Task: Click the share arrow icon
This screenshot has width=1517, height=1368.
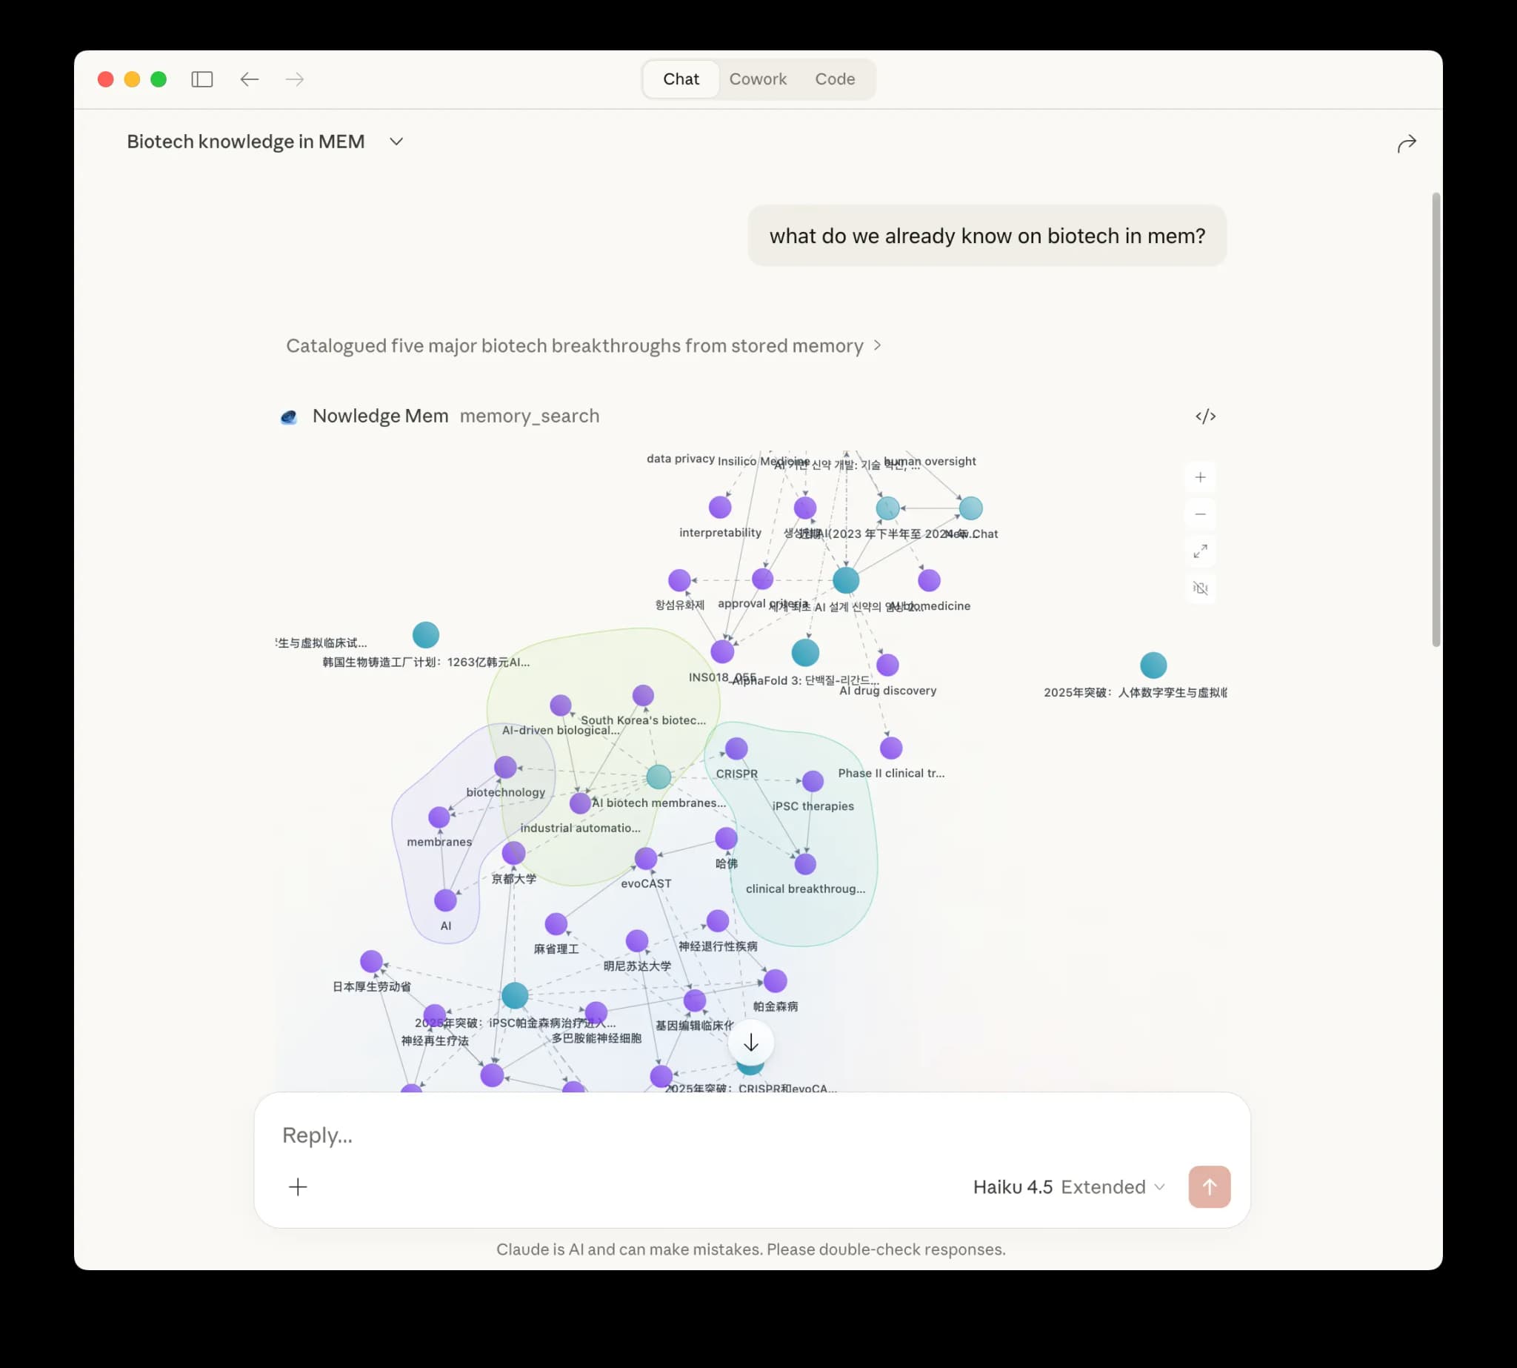Action: [1406, 142]
